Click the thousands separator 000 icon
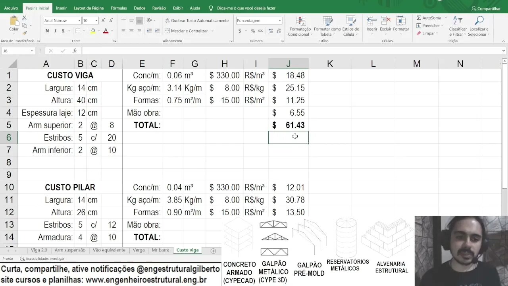 (x=260, y=31)
